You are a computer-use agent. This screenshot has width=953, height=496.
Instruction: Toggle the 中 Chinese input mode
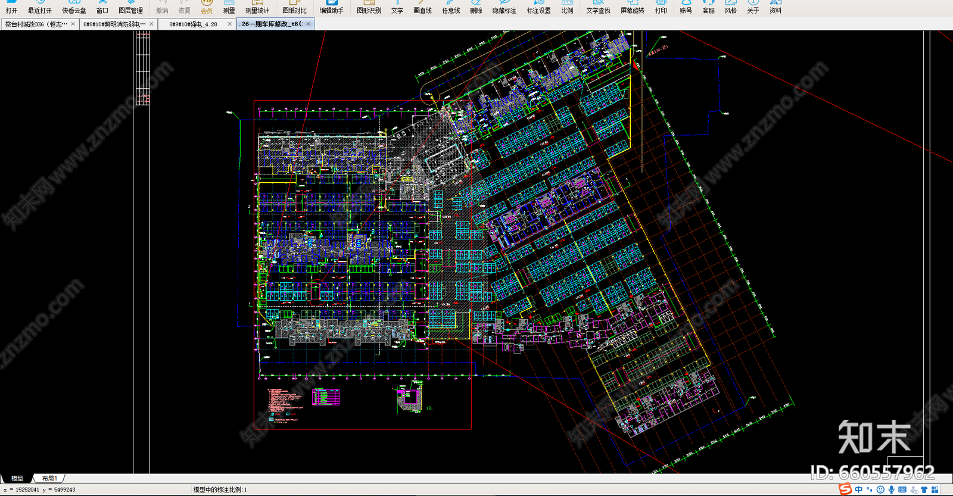pos(858,489)
